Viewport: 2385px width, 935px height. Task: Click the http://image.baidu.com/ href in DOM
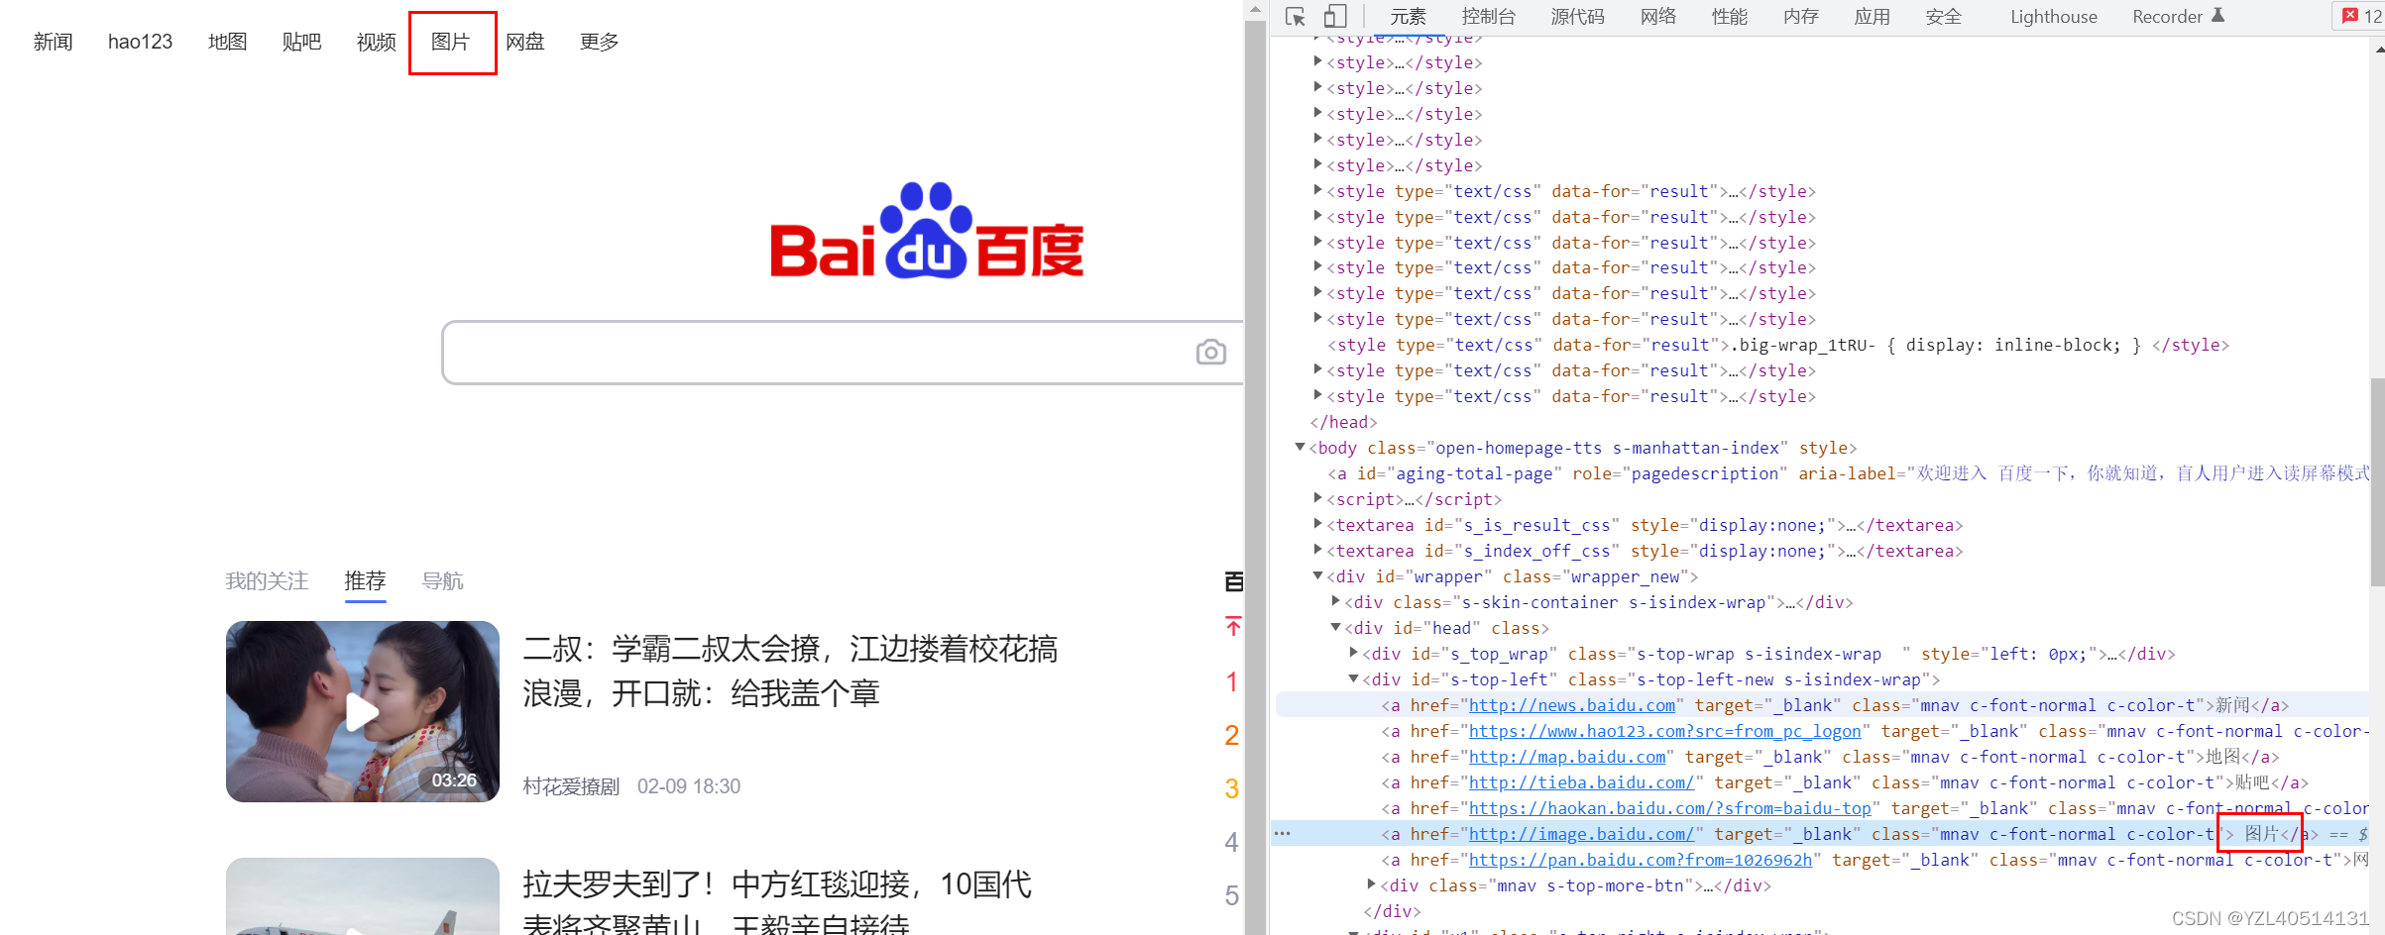1581,834
